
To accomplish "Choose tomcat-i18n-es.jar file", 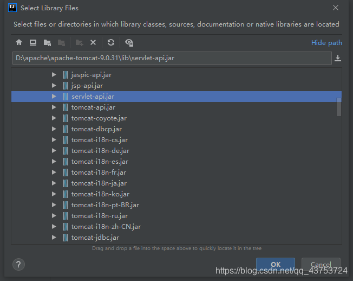I will pyautogui.click(x=100, y=162).
